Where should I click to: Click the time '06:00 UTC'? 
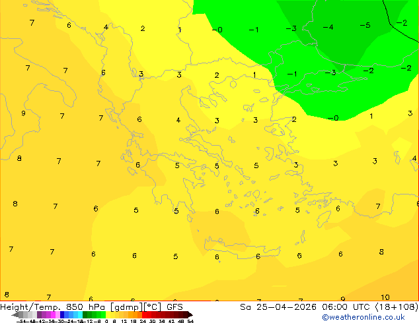(x=346, y=307)
